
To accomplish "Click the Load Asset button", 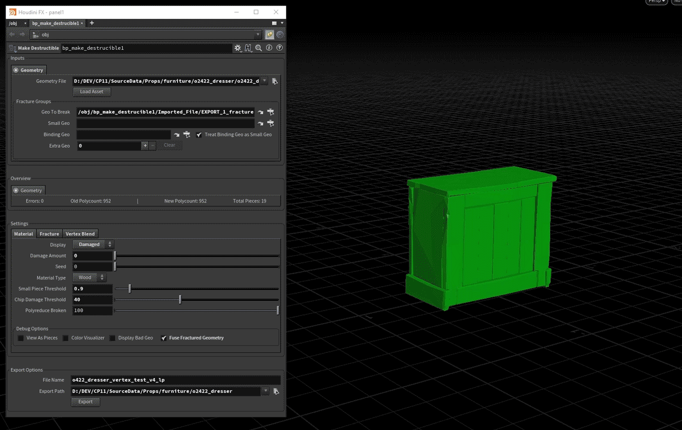I will 92,92.
